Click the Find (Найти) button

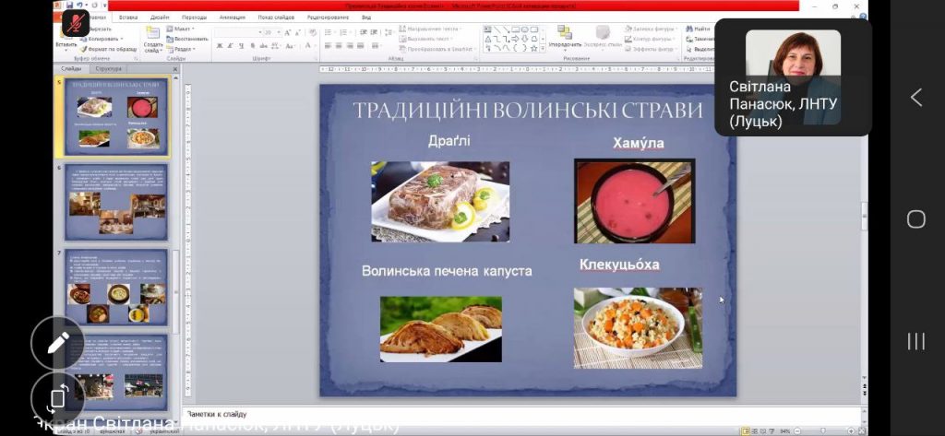(x=700, y=29)
